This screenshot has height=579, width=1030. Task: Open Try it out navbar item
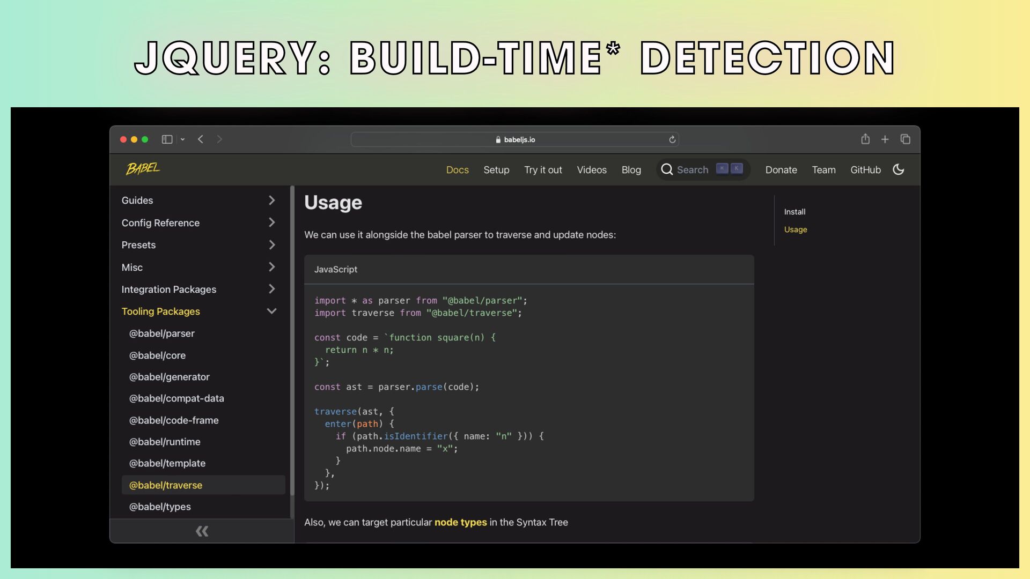click(x=543, y=170)
